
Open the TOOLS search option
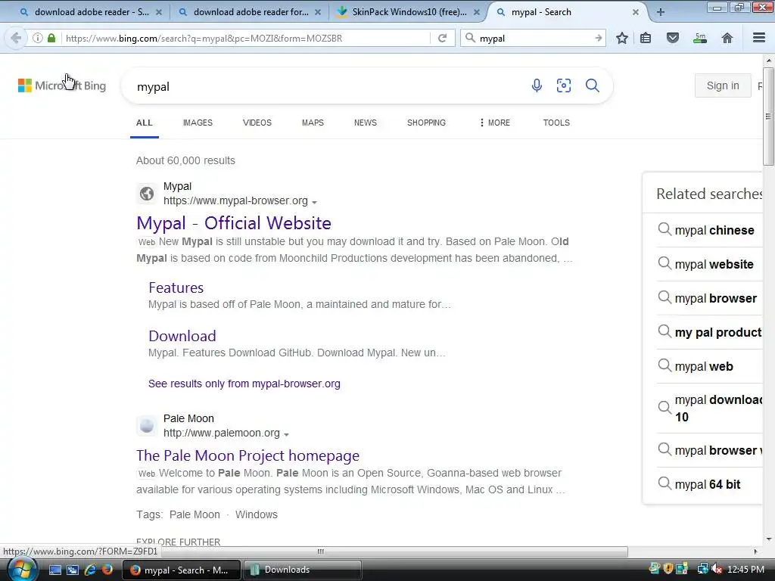(x=556, y=123)
